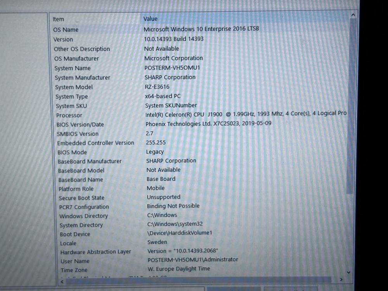The height and width of the screenshot is (291, 388).
Task: Select the System Model row label
Action: [74, 87]
